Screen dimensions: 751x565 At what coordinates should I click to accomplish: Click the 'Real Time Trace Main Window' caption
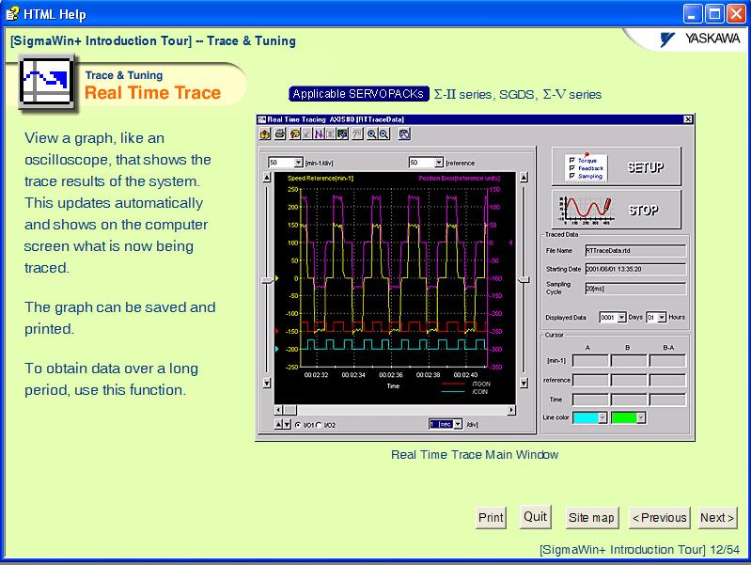[x=475, y=455]
